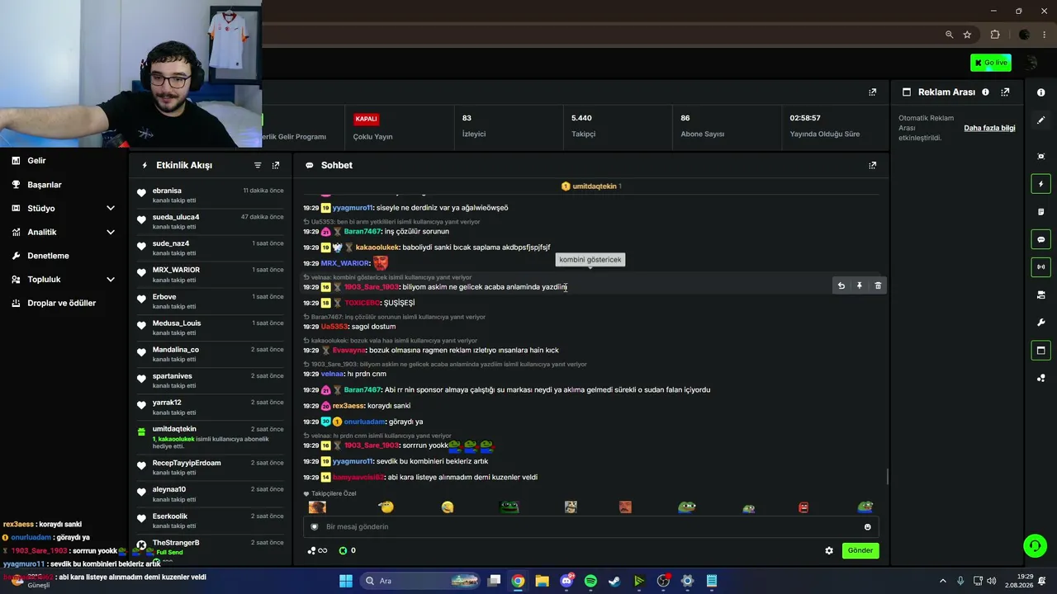Click the Go live button
The width and height of the screenshot is (1057, 594).
(991, 63)
